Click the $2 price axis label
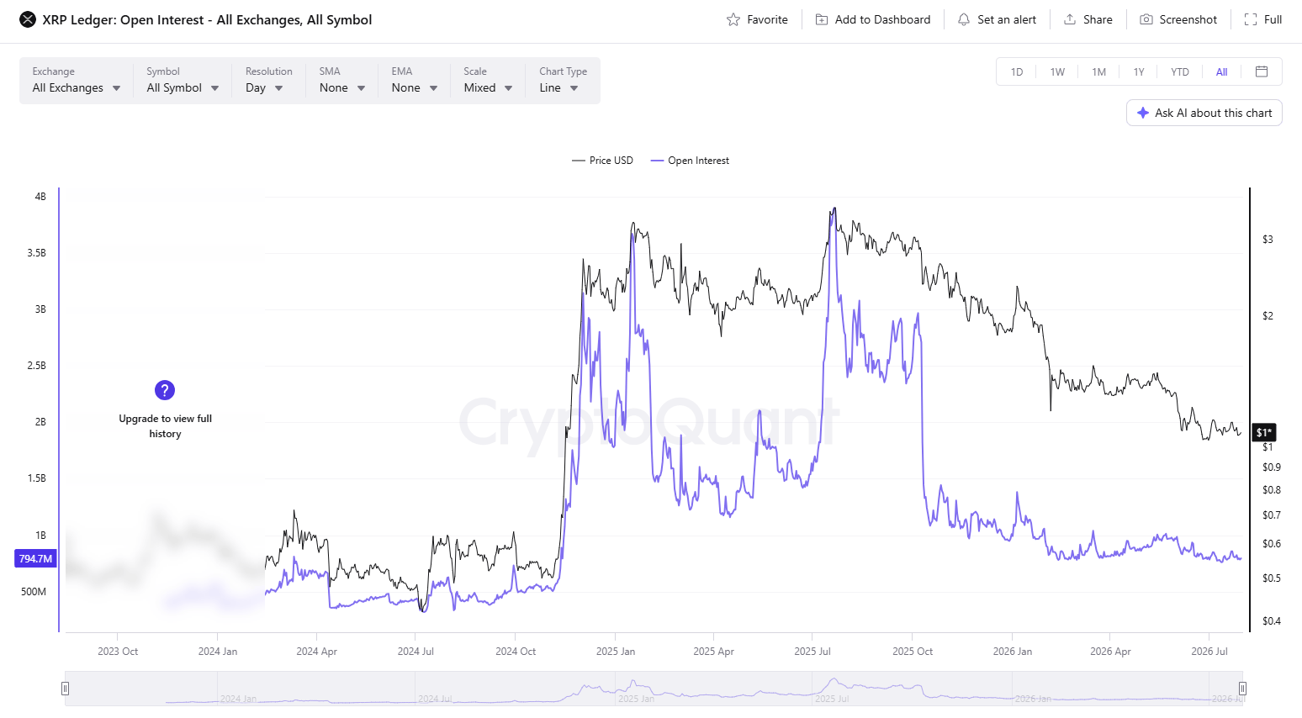The height and width of the screenshot is (718, 1302). pyautogui.click(x=1268, y=316)
